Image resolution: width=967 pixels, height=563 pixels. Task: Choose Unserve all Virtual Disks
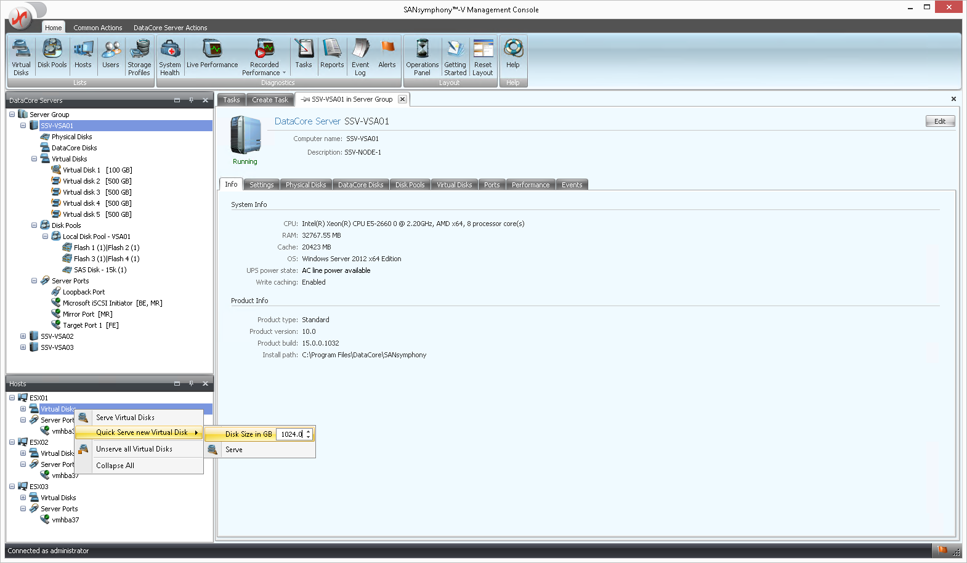[134, 449]
